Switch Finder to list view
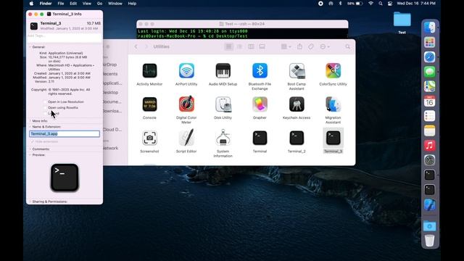The height and width of the screenshot is (261, 464). pos(240,46)
